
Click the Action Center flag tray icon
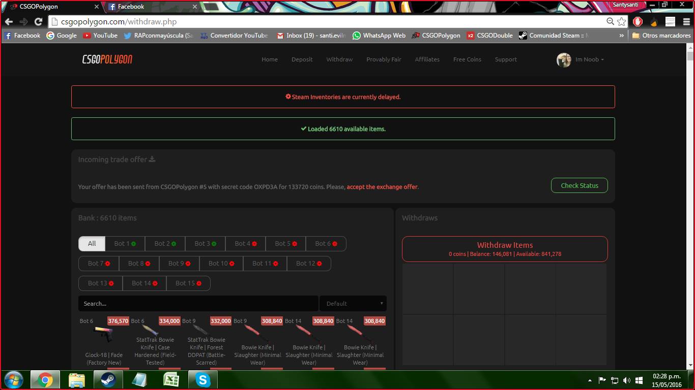602,380
